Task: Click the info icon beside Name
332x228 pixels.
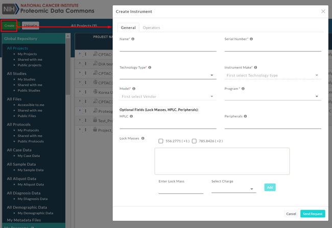Action: click(x=133, y=39)
